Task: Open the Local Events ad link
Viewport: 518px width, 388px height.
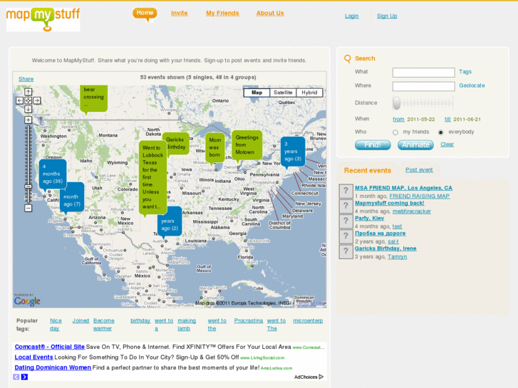Action: [33, 357]
